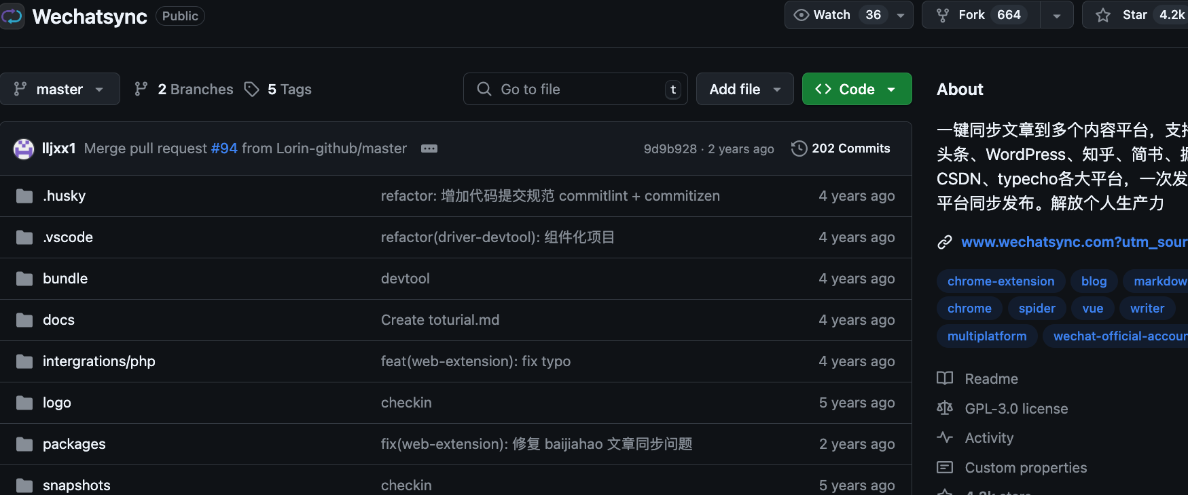Click search icon in Go to file

484,89
